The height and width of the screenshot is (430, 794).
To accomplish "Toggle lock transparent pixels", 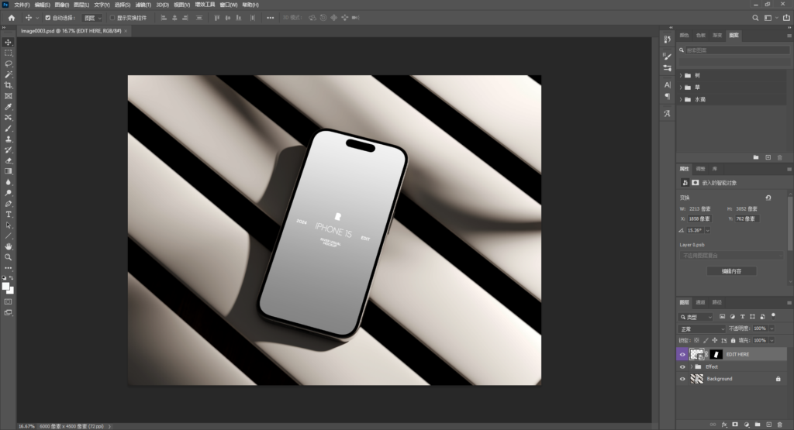I will (x=697, y=340).
